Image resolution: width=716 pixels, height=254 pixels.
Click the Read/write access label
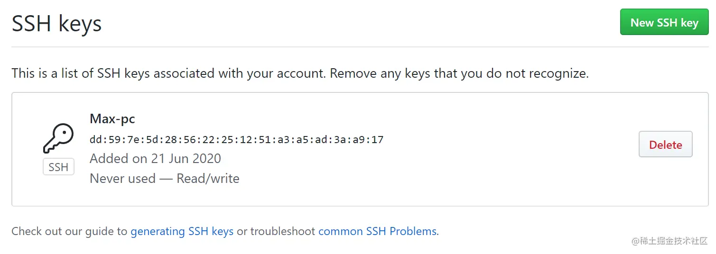208,179
